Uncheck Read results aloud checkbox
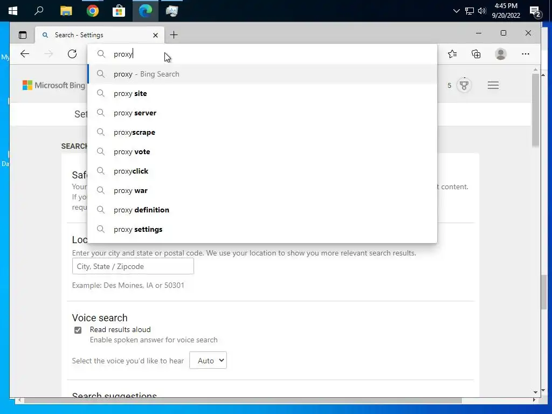This screenshot has width=552, height=414. coord(78,330)
